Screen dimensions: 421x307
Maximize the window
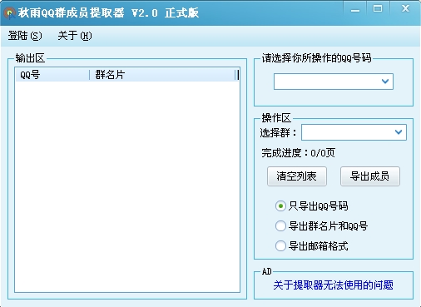click(378, 9)
